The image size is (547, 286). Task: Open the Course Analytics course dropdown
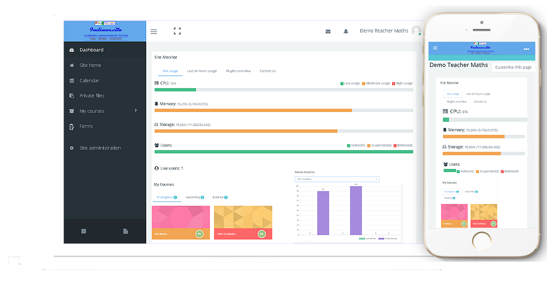click(337, 179)
